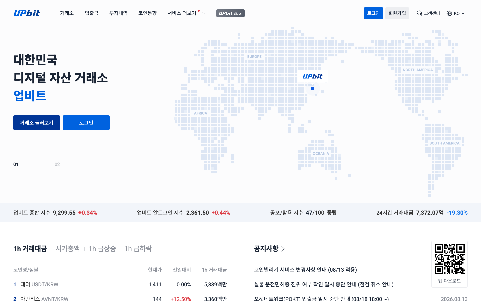The image size is (481, 301).
Task: Click the blue Korea location marker on map
Action: (313, 88)
